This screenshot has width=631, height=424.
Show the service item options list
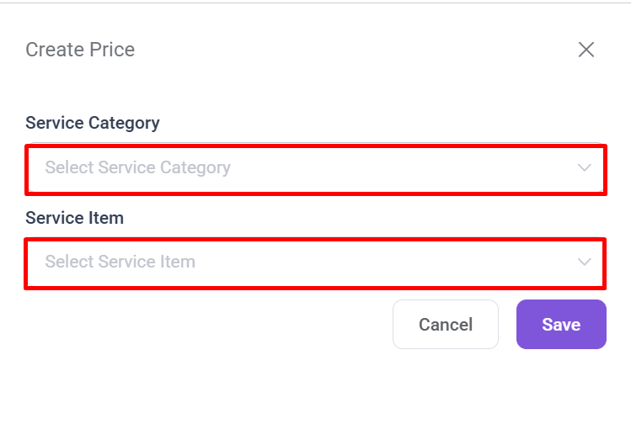click(x=315, y=262)
